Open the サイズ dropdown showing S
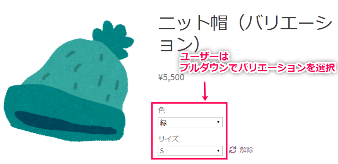The width and height of the screenshot is (338, 164). pos(190,150)
